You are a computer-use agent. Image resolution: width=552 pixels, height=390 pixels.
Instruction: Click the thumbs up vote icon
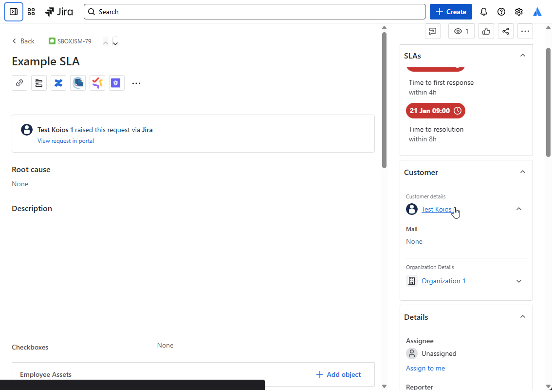(486, 31)
